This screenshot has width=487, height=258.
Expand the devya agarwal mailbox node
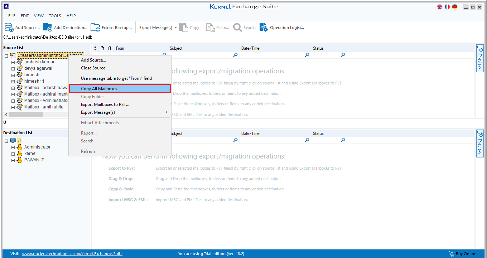point(13,68)
